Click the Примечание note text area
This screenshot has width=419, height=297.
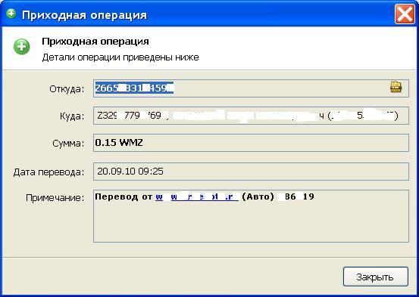pos(251,216)
